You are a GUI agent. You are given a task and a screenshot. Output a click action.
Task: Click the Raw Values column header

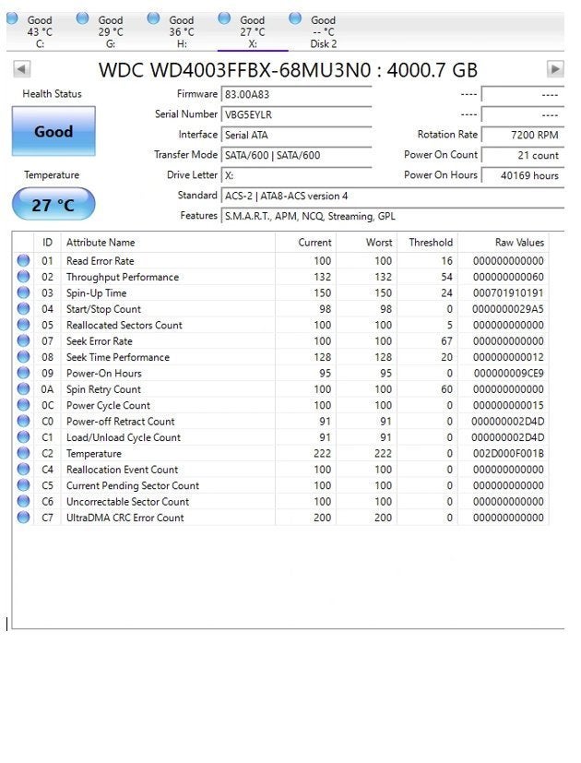click(x=504, y=243)
